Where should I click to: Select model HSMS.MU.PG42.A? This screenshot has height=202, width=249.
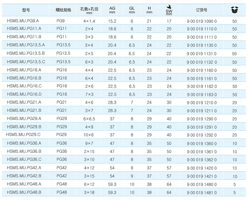pos(24,168)
